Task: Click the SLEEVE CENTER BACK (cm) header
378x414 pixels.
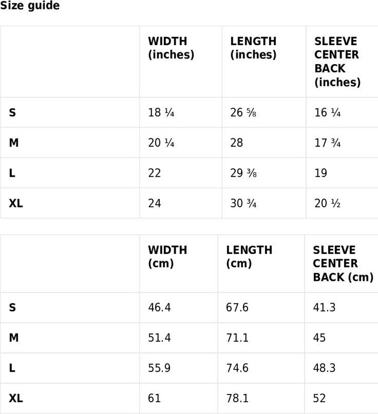Action: click(343, 263)
